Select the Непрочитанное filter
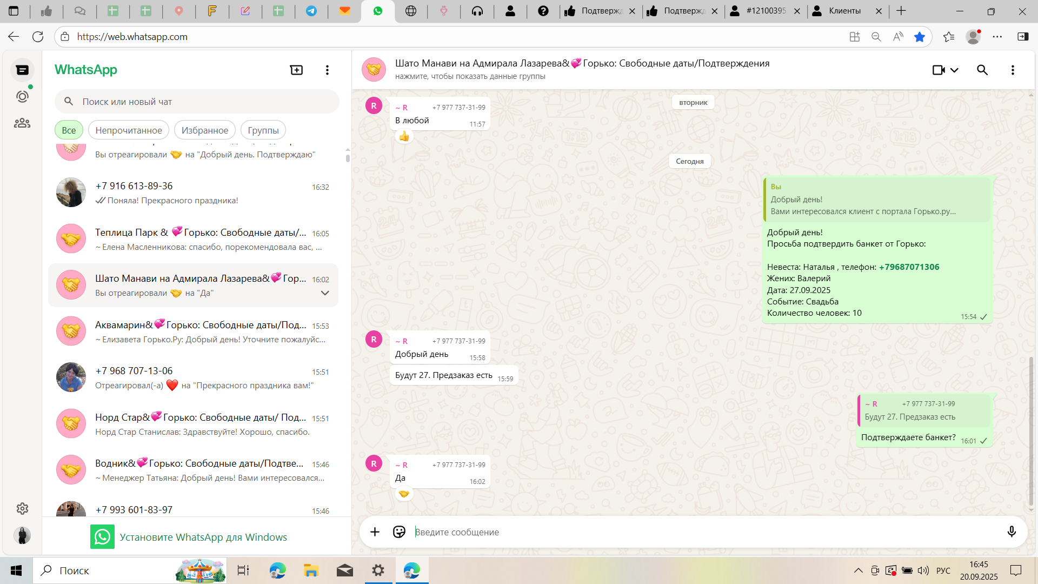This screenshot has width=1038, height=584. (129, 130)
